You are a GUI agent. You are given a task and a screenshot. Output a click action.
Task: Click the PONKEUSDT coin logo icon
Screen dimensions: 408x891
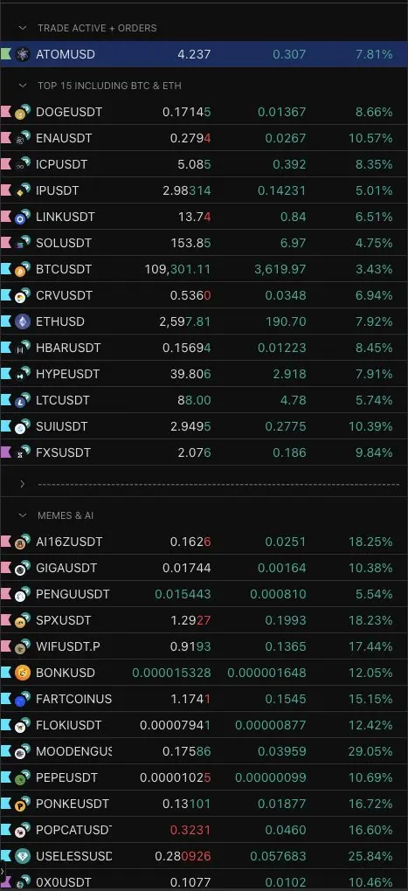(23, 804)
